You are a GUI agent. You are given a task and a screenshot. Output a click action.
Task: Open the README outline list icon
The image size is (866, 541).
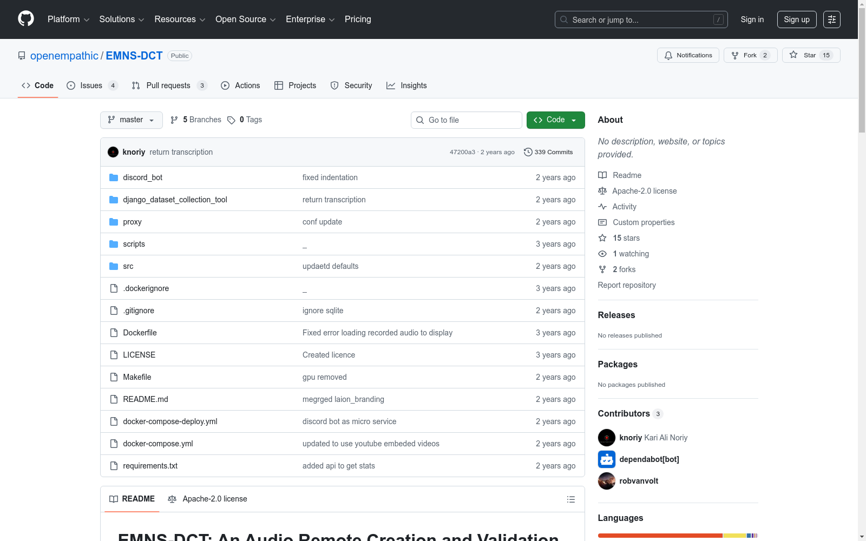(571, 499)
